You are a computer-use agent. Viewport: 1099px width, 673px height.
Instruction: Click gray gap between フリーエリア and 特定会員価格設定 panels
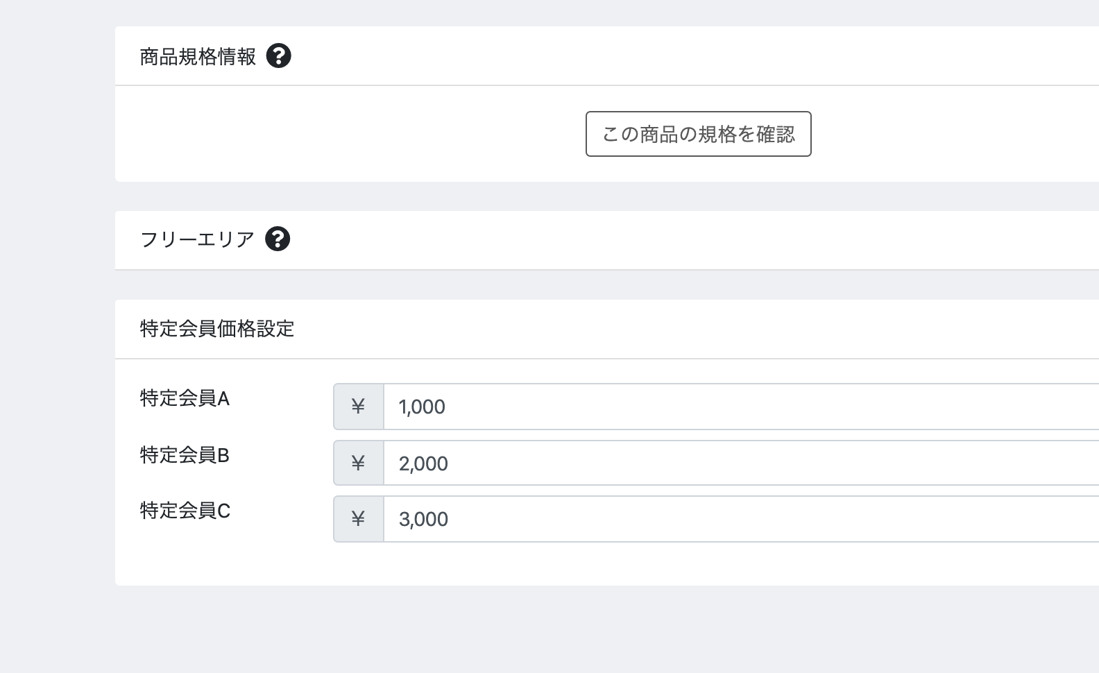pos(607,285)
